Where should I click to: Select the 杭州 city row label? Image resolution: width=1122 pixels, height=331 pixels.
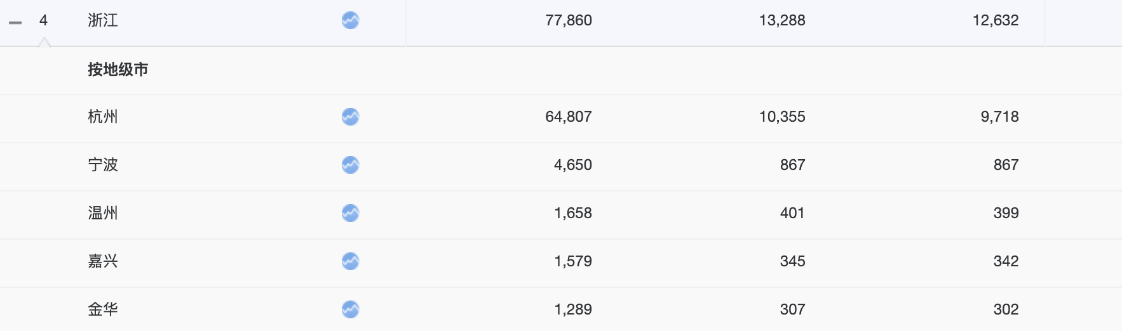click(x=103, y=117)
